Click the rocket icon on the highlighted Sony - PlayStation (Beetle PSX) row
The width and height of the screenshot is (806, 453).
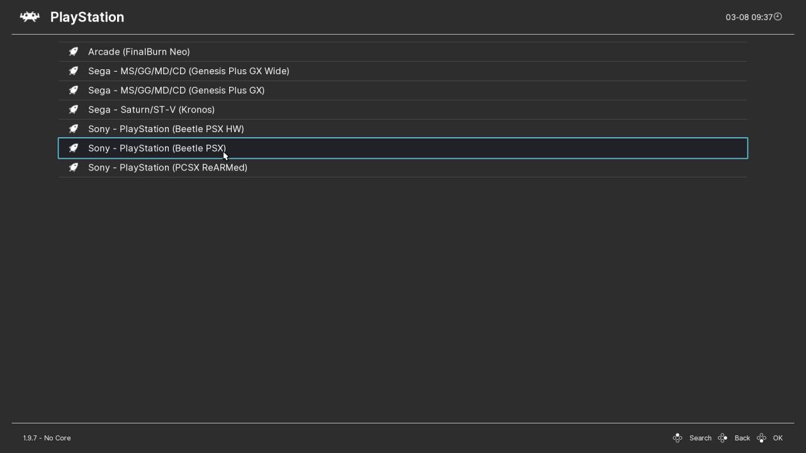(74, 148)
